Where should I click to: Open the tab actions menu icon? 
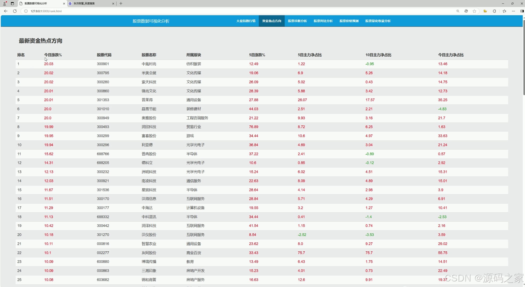point(12,3)
